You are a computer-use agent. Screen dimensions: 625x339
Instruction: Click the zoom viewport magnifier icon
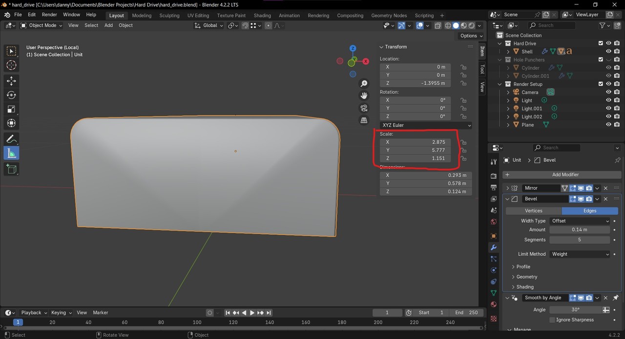tap(364, 84)
